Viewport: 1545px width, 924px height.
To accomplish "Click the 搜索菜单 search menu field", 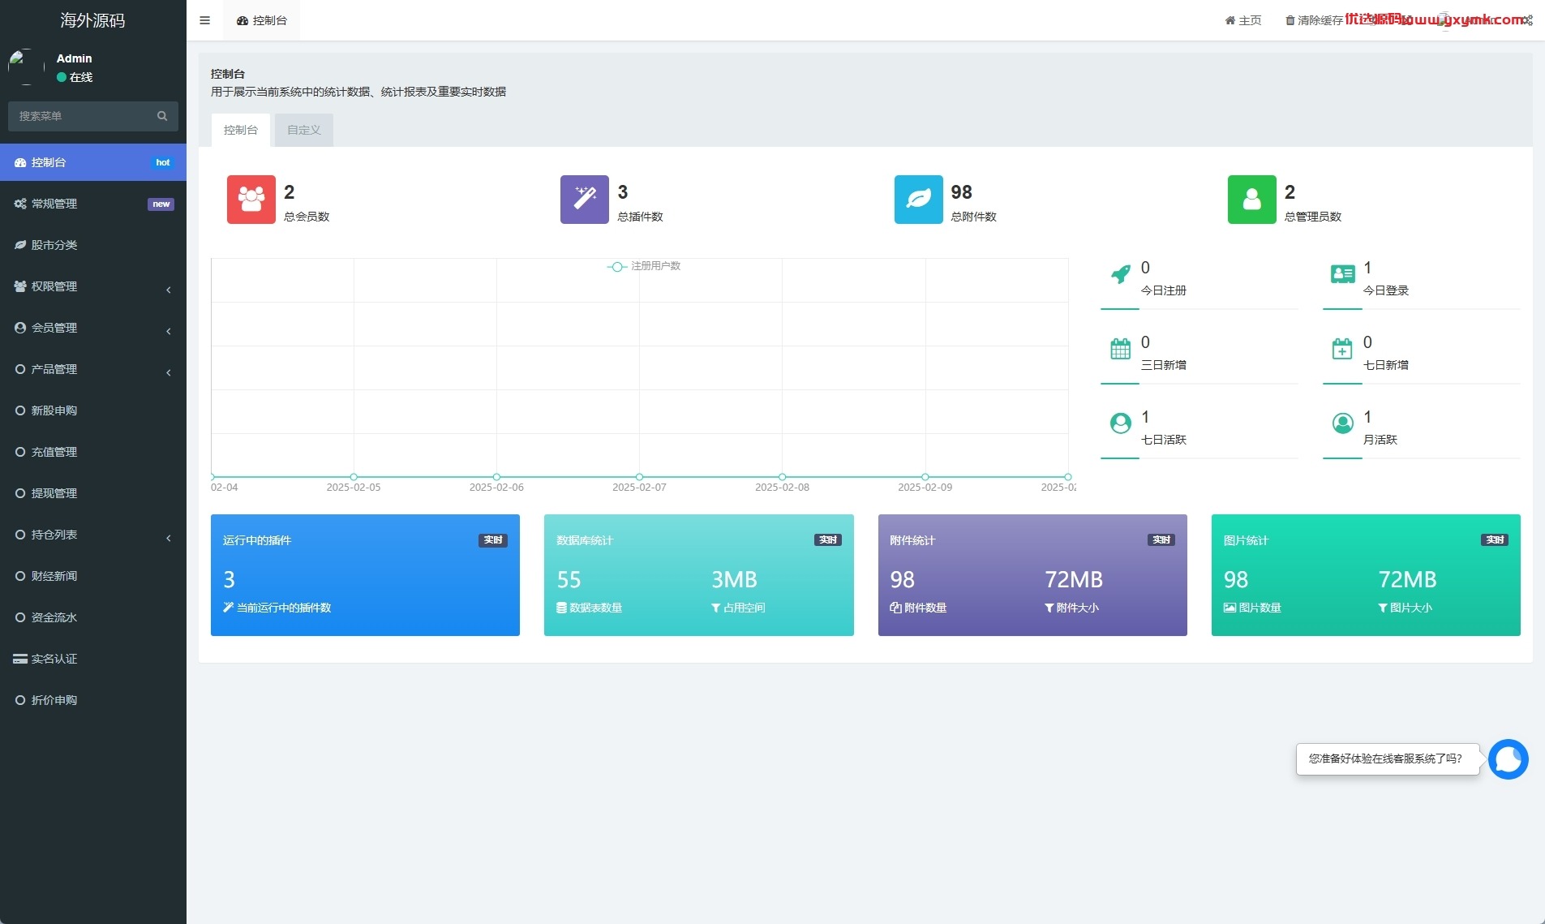I will click(x=92, y=116).
